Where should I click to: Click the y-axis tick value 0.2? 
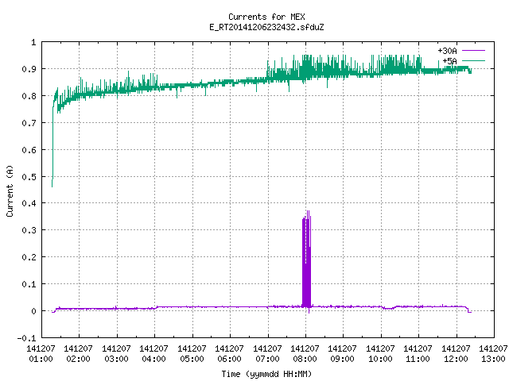29,257
